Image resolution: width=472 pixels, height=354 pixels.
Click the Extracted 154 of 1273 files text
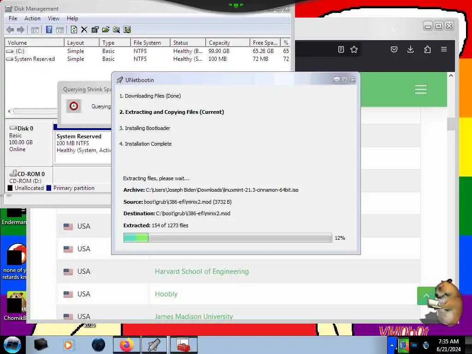click(156, 225)
